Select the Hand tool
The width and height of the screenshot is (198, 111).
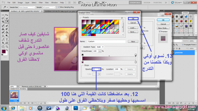tap(3, 47)
